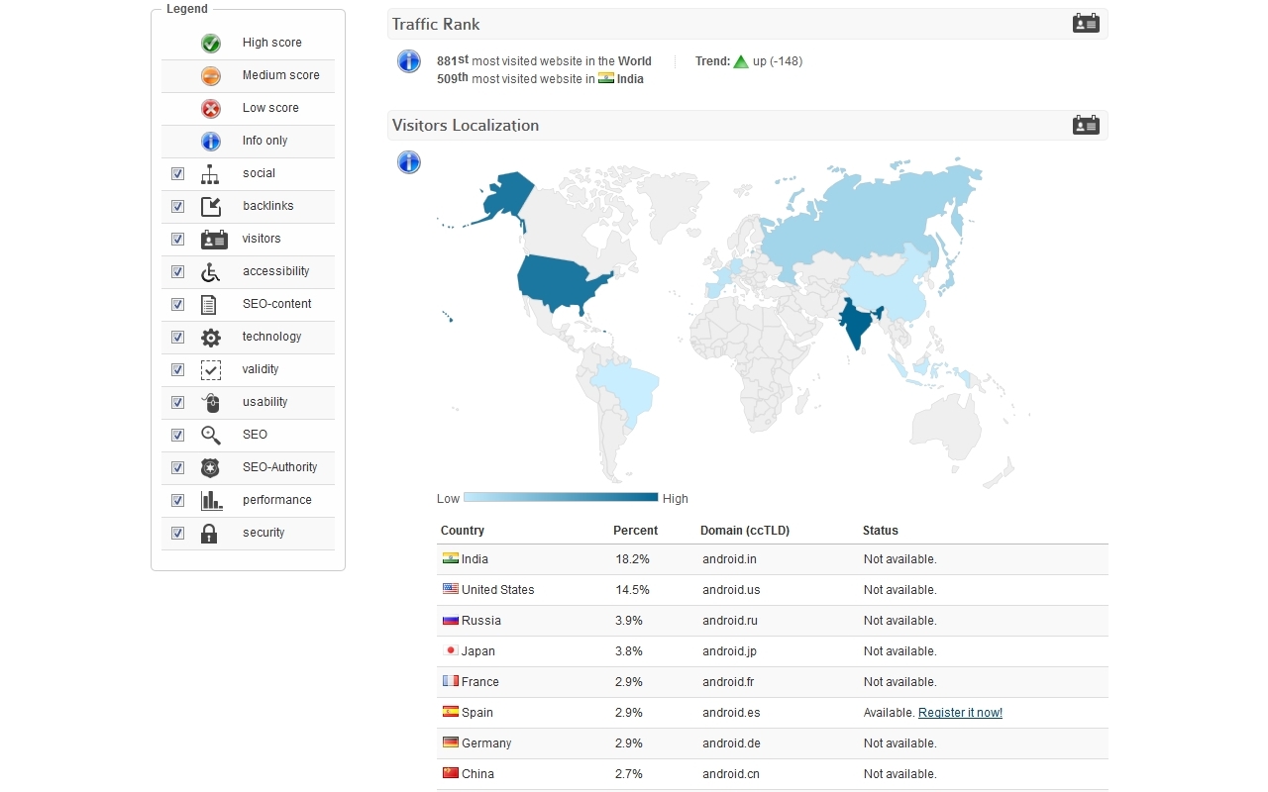This screenshot has width=1268, height=792.
Task: Disable the SEO-content checkbox
Action: [x=177, y=304]
